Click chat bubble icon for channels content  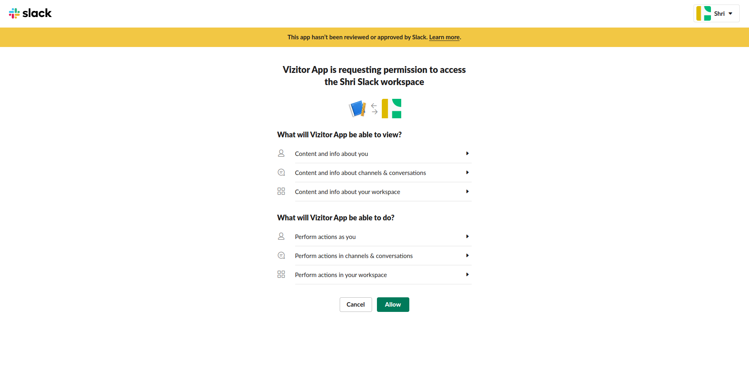coord(281,173)
